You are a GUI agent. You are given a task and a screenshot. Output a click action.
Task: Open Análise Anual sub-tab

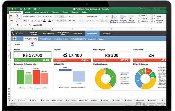pyautogui.click(x=45, y=39)
